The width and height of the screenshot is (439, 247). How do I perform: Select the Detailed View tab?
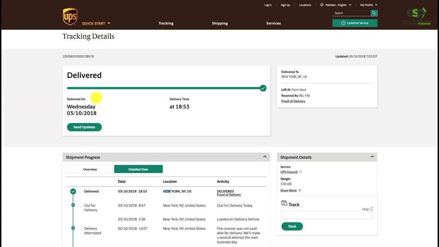[139, 169]
